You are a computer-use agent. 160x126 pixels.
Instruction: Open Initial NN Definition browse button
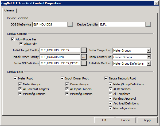click(x=84, y=63)
